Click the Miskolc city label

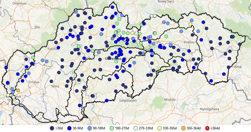tap(170, 99)
